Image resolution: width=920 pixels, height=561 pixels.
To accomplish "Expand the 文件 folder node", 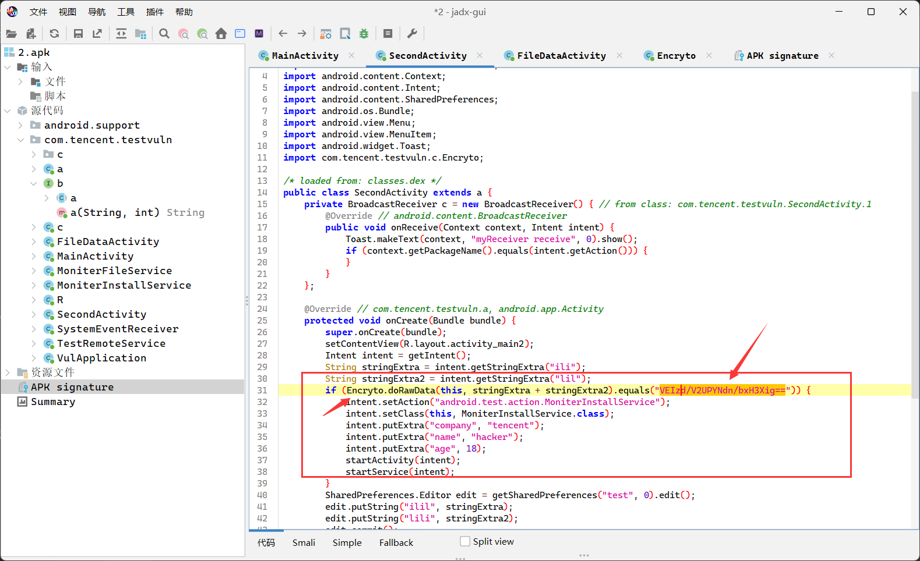I will coord(20,81).
